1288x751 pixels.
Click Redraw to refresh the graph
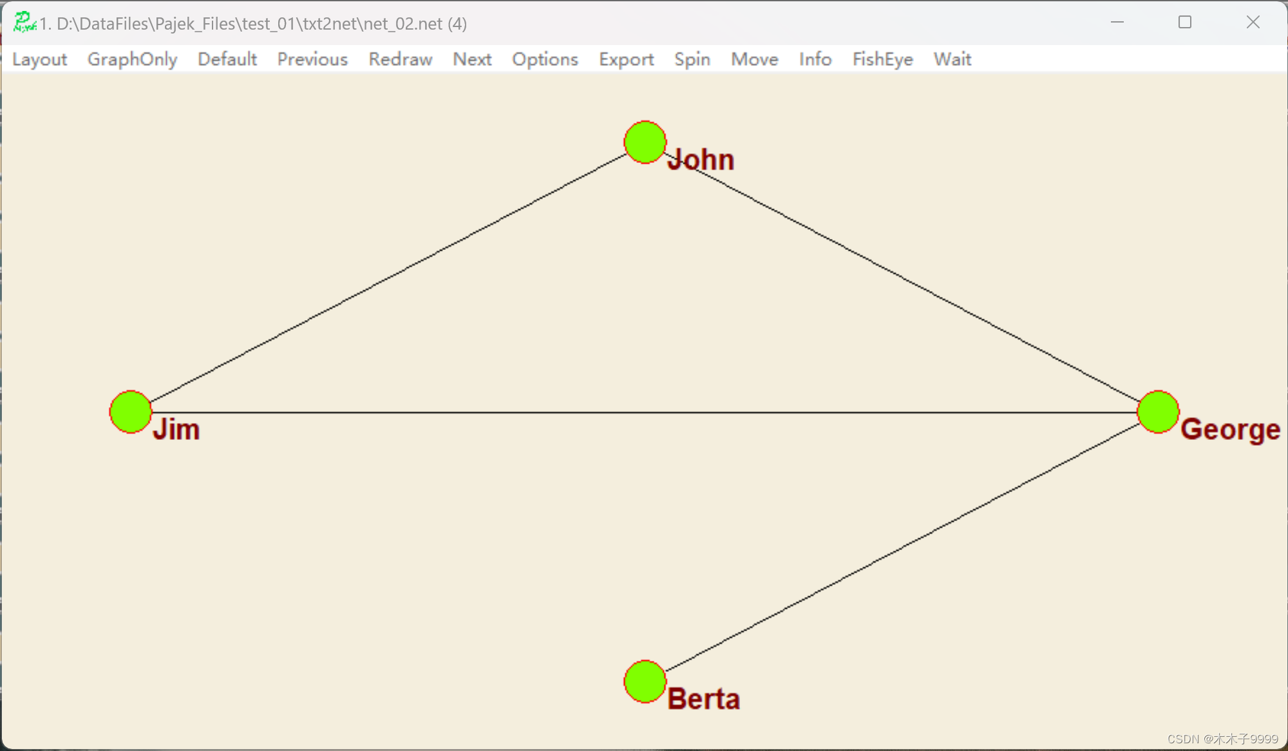pos(400,59)
